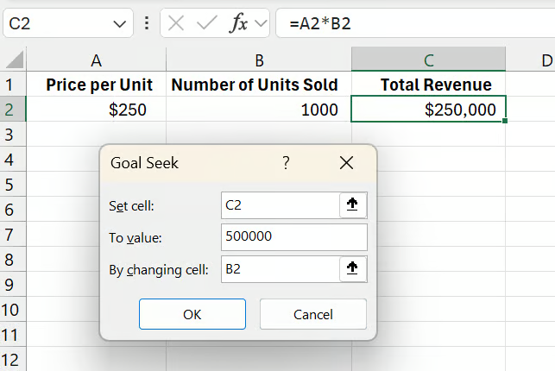Expand the Name Box dropdown arrow

pyautogui.click(x=120, y=23)
